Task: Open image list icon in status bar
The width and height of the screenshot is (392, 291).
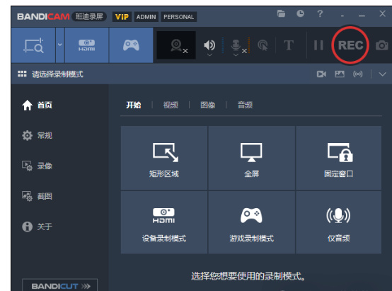Action: [x=340, y=74]
